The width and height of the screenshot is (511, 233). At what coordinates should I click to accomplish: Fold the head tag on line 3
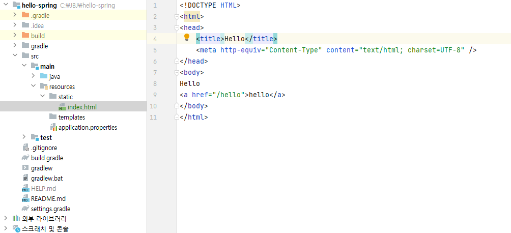(x=177, y=27)
